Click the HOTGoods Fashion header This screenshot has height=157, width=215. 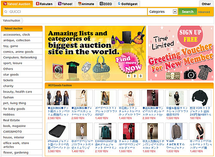click(60, 86)
